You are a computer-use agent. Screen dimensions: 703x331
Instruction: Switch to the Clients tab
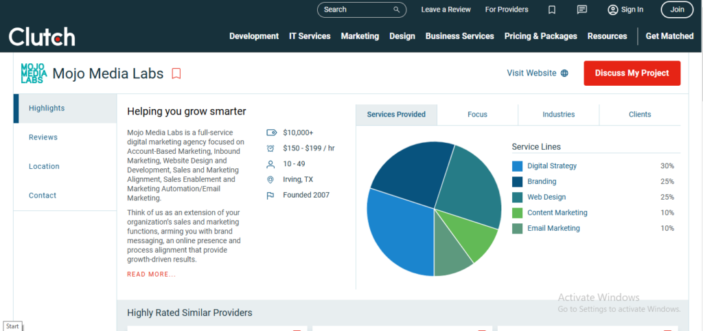point(640,115)
